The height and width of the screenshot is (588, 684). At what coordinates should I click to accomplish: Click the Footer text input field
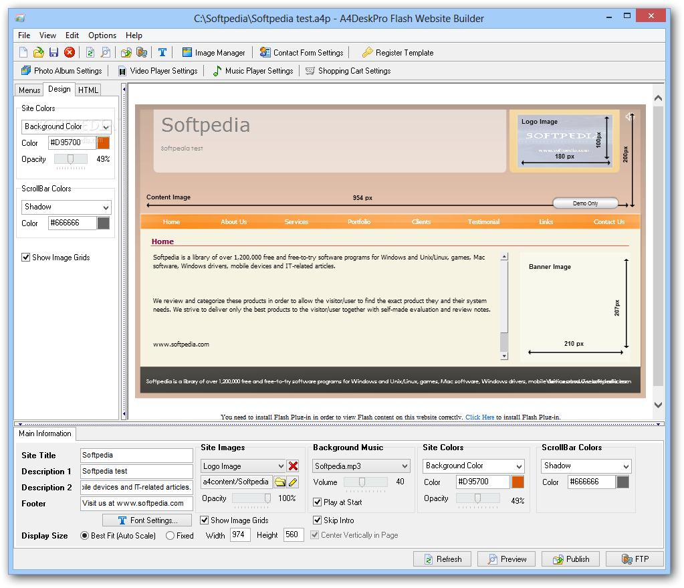click(136, 503)
